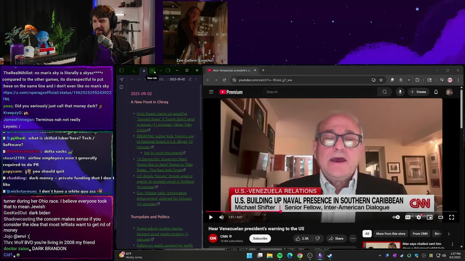Show more chips with the right arrow

(x=449, y=234)
